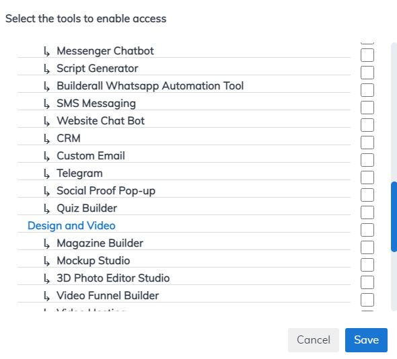Enable the Magazine Builder checkbox
The image size is (397, 359).
pos(367,247)
